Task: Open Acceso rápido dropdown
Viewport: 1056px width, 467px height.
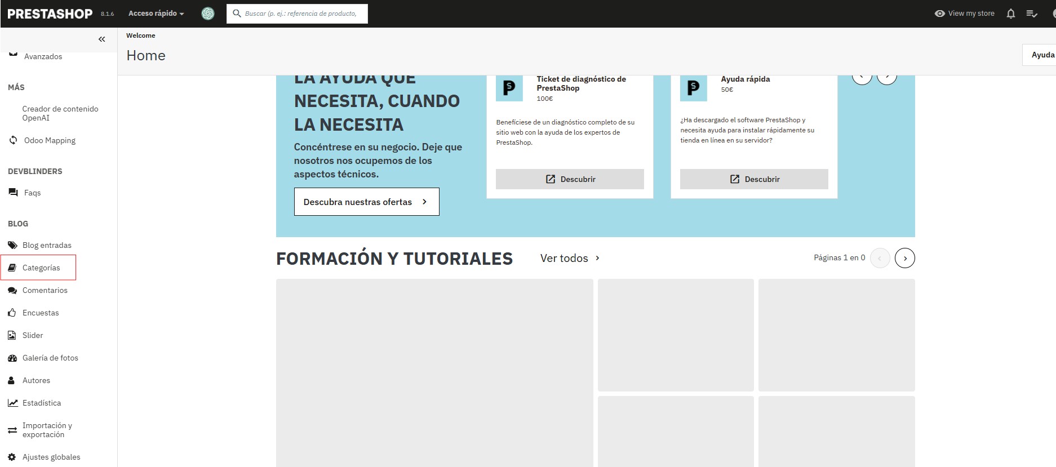Action: click(x=156, y=13)
